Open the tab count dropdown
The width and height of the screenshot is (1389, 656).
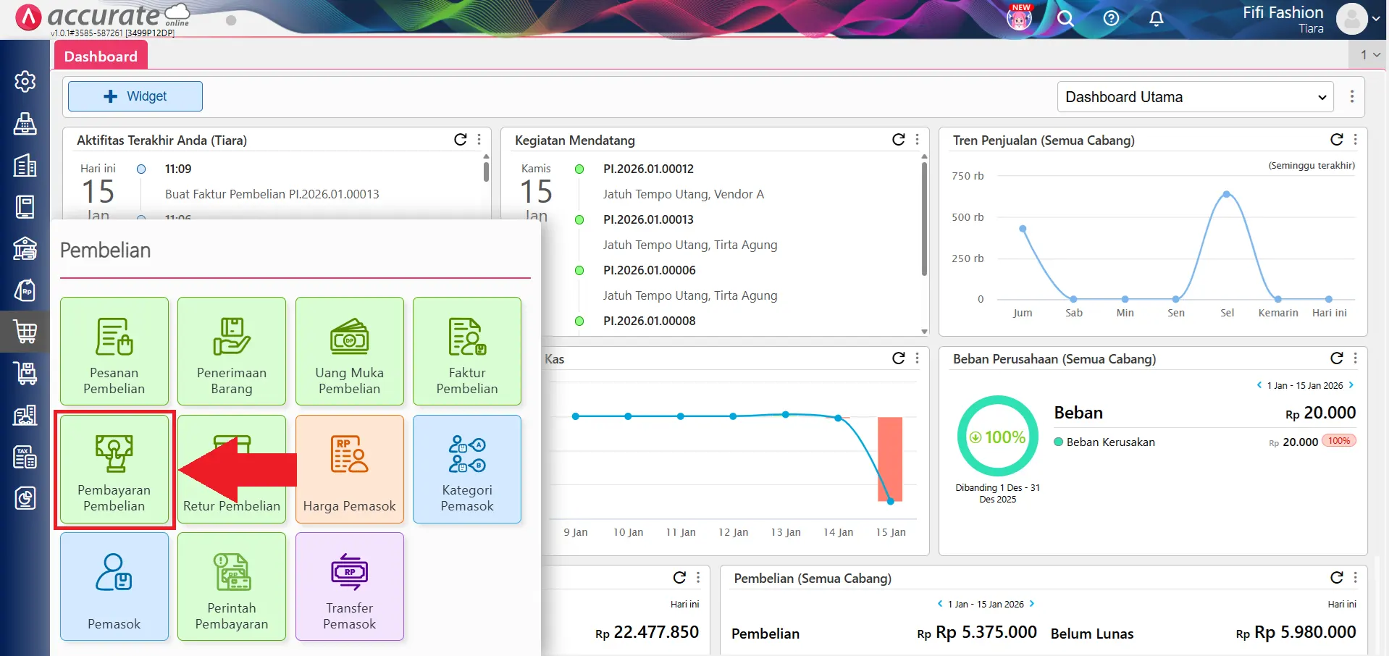[1369, 55]
